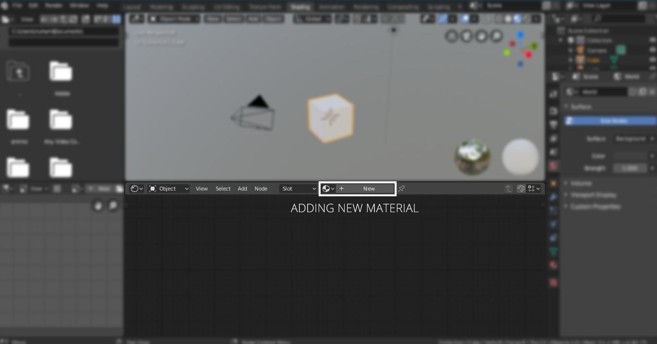This screenshot has height=344, width=657.
Task: Open the Modifiers wrench properties tab
Action: point(553,197)
